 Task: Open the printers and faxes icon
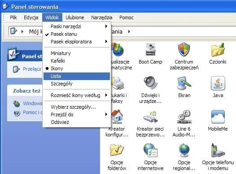click(118, 83)
